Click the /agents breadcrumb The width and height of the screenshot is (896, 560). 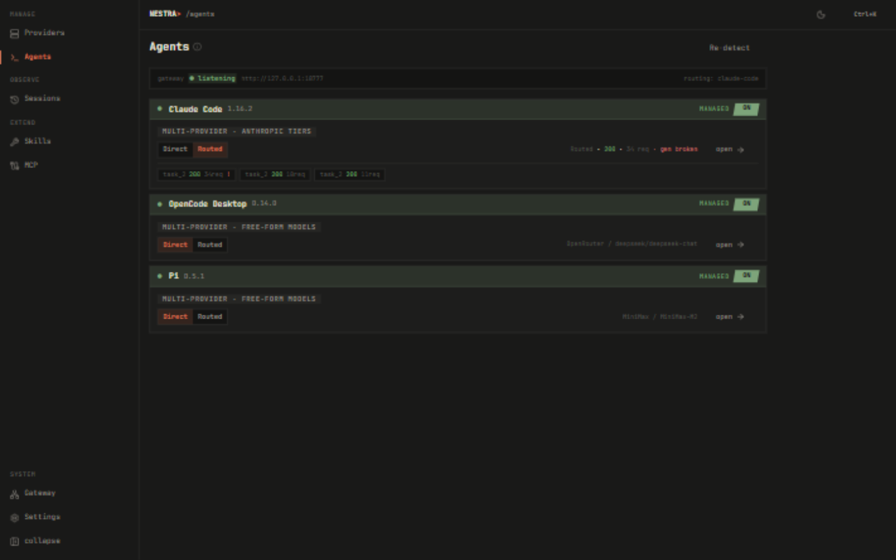(200, 14)
